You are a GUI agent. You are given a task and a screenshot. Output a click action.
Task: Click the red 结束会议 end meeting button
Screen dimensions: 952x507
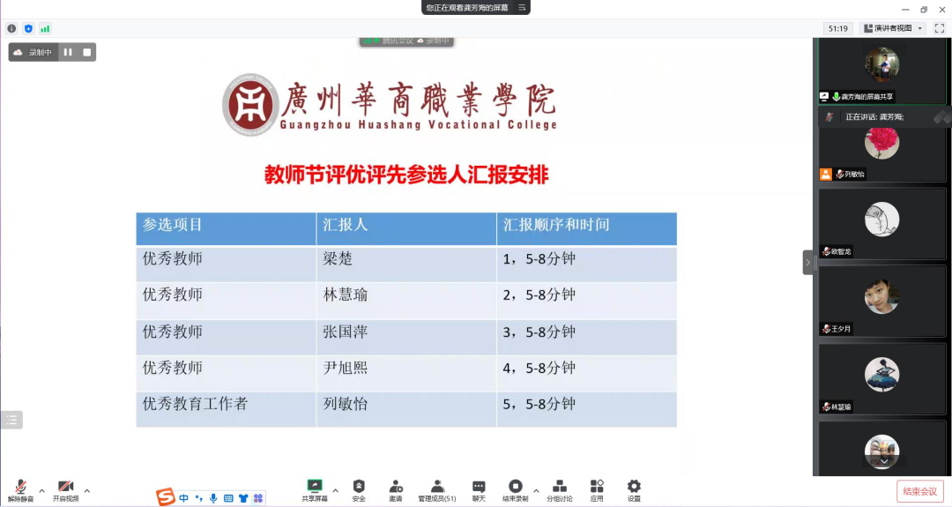click(x=920, y=491)
